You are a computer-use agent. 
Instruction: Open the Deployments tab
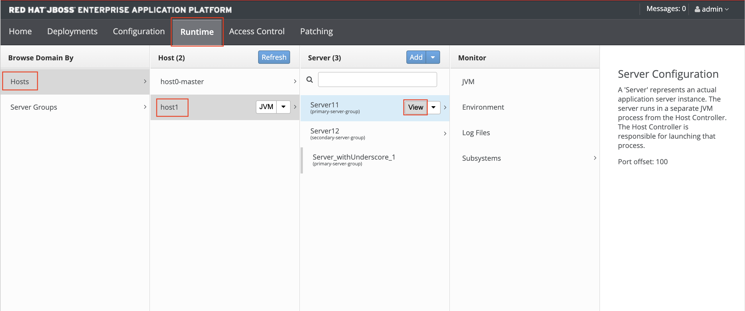[72, 31]
